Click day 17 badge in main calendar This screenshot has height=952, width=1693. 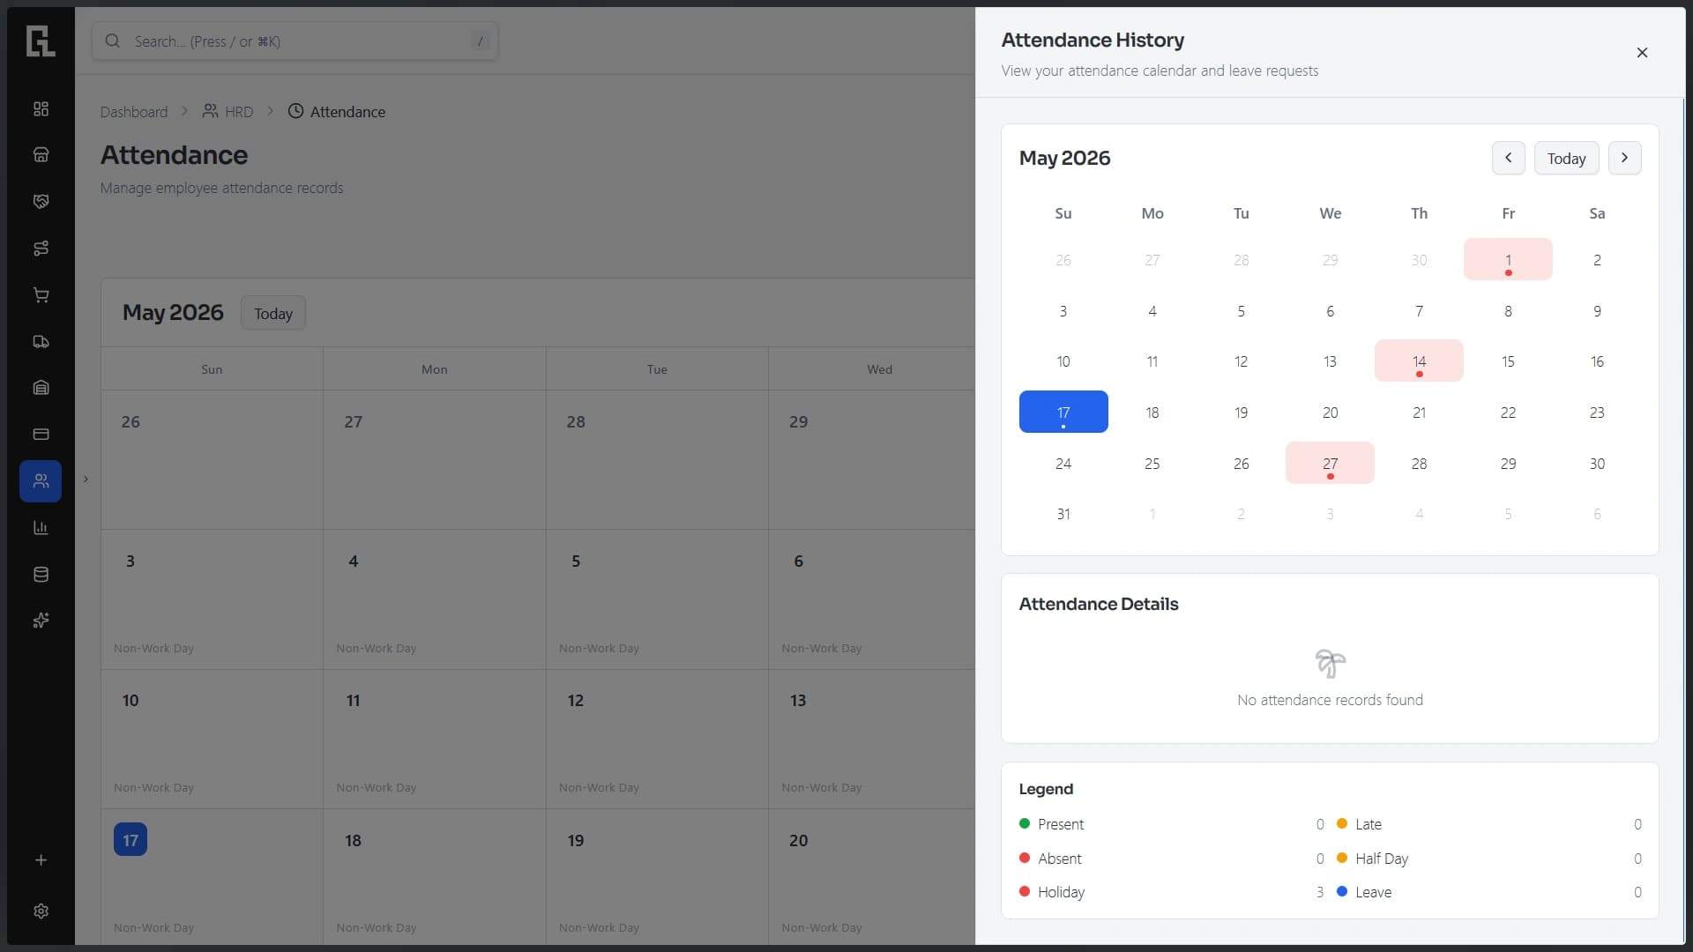(131, 840)
